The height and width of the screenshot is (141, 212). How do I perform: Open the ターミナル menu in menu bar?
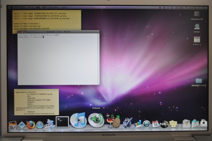[x=20, y=7]
